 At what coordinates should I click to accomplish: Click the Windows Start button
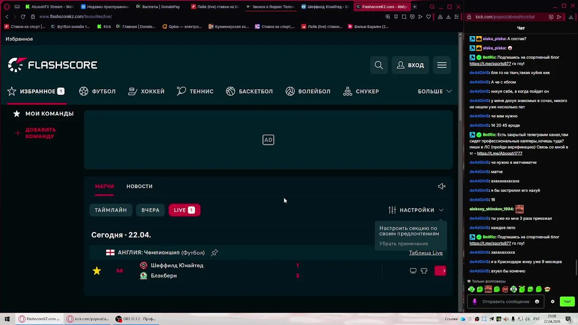(x=7, y=319)
